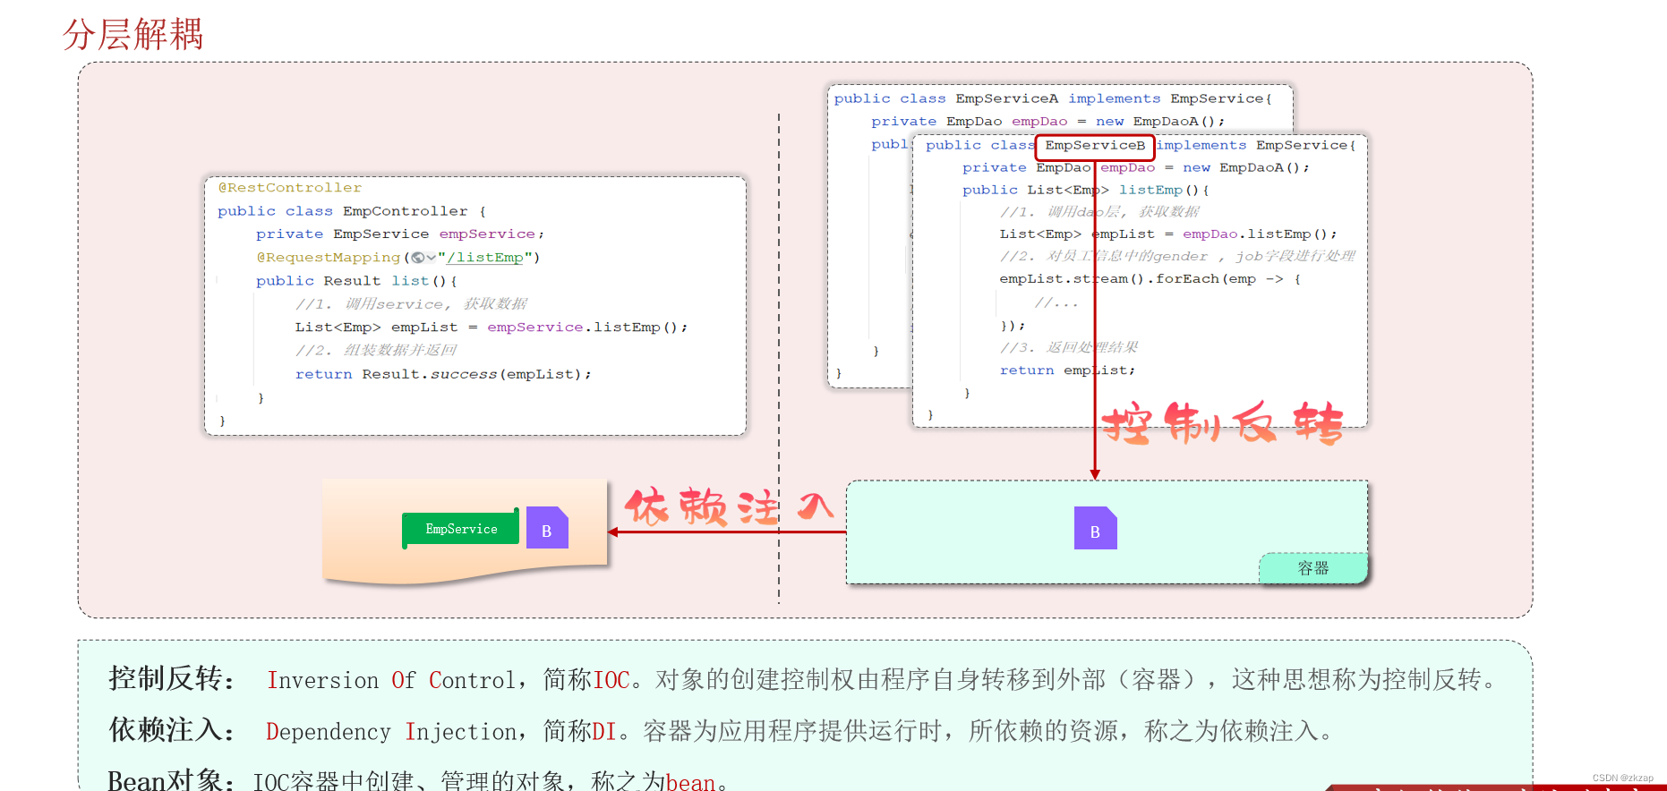
Task: Select the EmpController class name
Action: click(405, 211)
